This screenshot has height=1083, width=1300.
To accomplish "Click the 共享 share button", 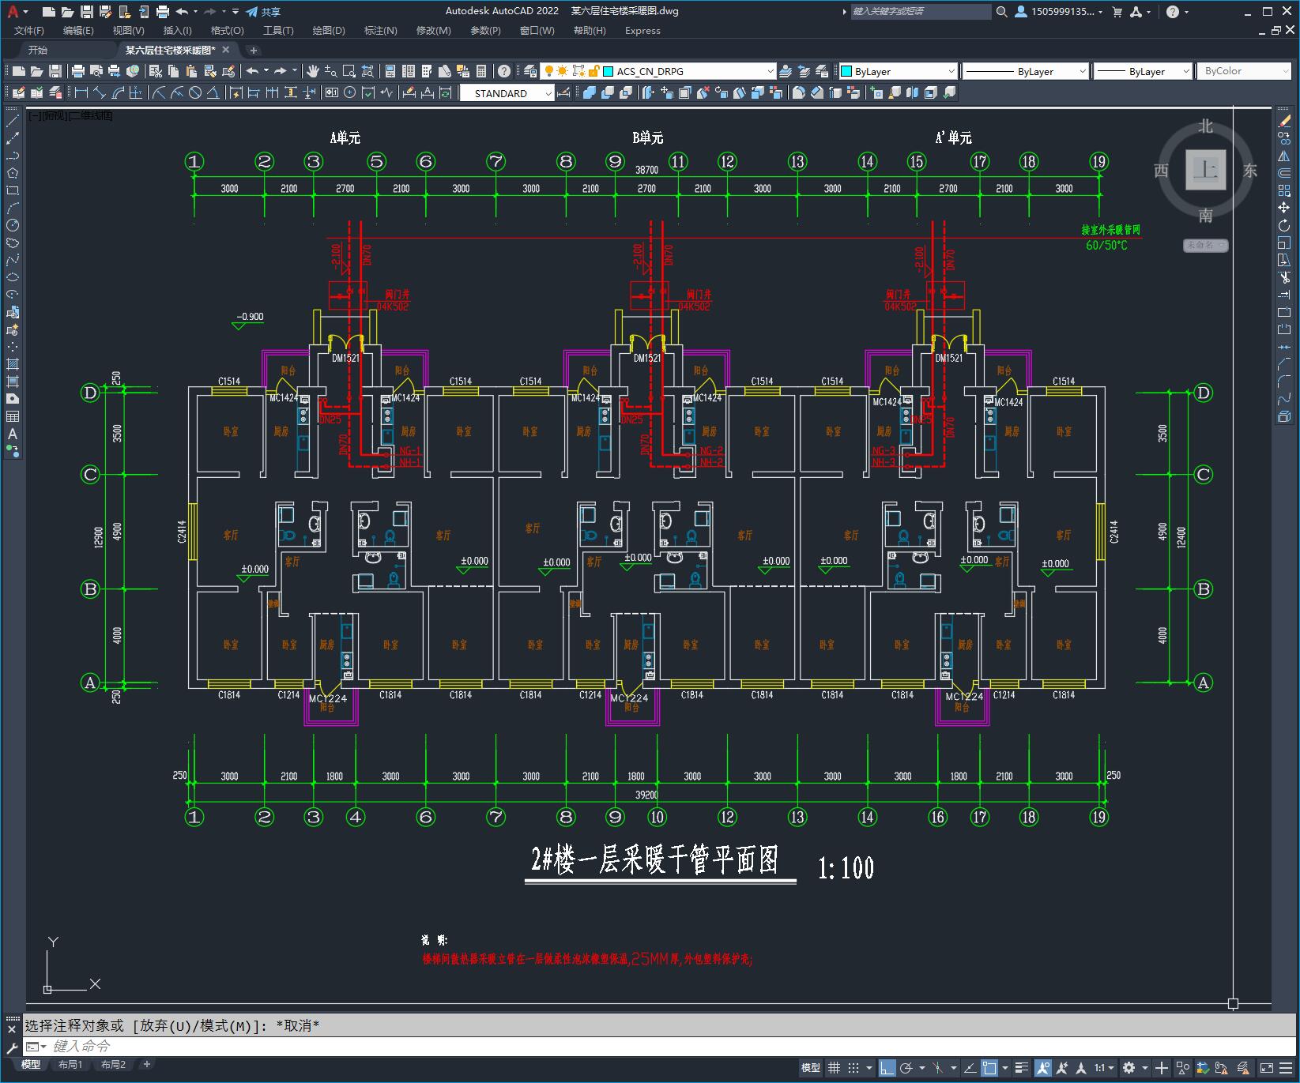I will pos(263,11).
